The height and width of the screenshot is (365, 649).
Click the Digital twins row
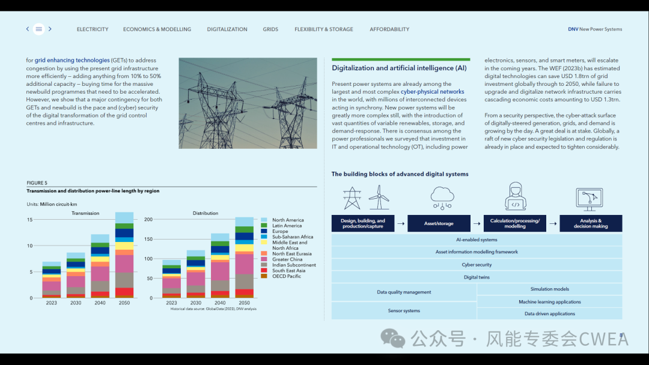(477, 277)
